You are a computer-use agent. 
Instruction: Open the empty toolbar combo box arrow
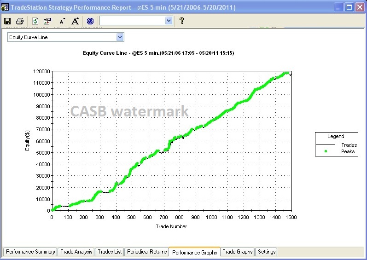pos(169,21)
